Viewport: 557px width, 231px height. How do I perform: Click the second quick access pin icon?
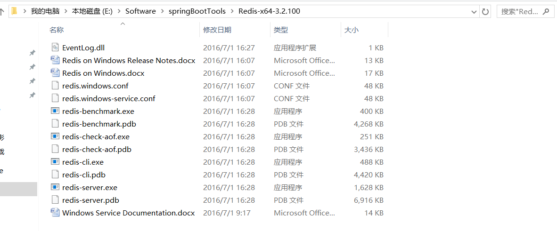[x=32, y=67]
